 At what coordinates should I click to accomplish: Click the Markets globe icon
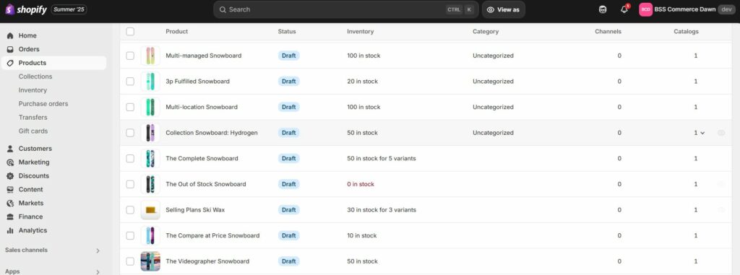(x=10, y=204)
